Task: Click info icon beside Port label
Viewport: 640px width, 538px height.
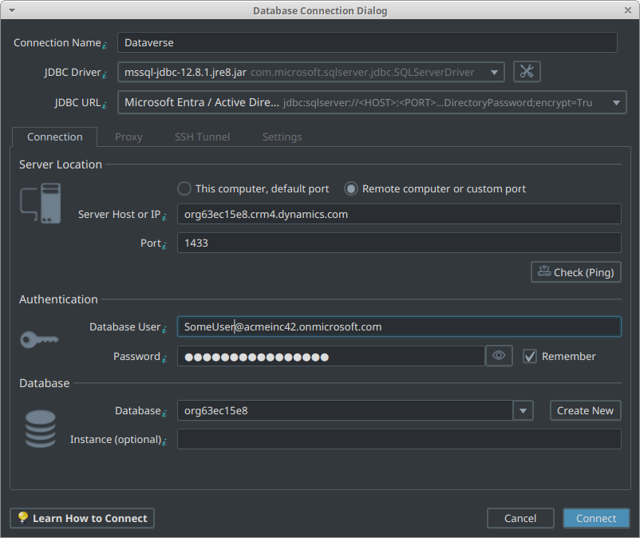Action: click(x=164, y=246)
